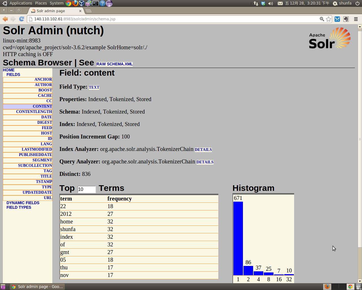This screenshot has width=362, height=290.
Task: Launch Firefox from the top panel
Action: (75, 3)
